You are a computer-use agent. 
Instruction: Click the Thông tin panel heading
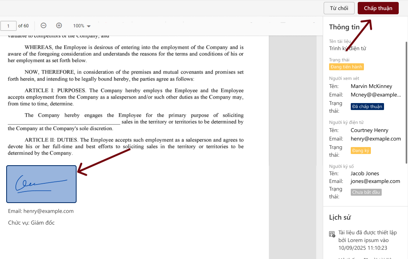pos(344,27)
